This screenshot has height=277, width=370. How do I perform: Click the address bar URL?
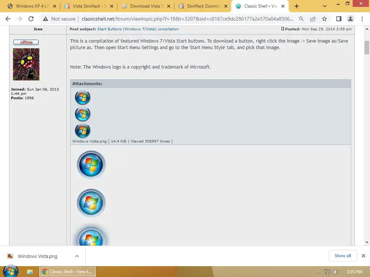(188, 19)
